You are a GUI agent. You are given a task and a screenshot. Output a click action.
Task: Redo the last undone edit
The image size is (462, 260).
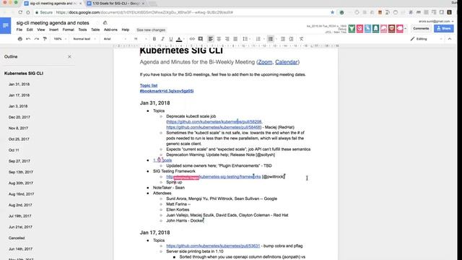pos(37,39)
